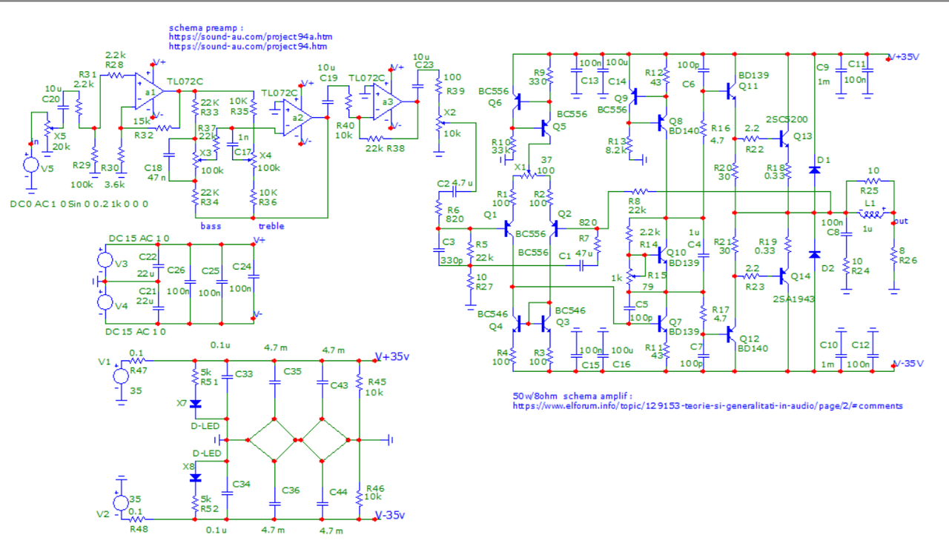The width and height of the screenshot is (949, 546).
Task: Open the sound-au.com project94.htm link
Action: tap(248, 46)
